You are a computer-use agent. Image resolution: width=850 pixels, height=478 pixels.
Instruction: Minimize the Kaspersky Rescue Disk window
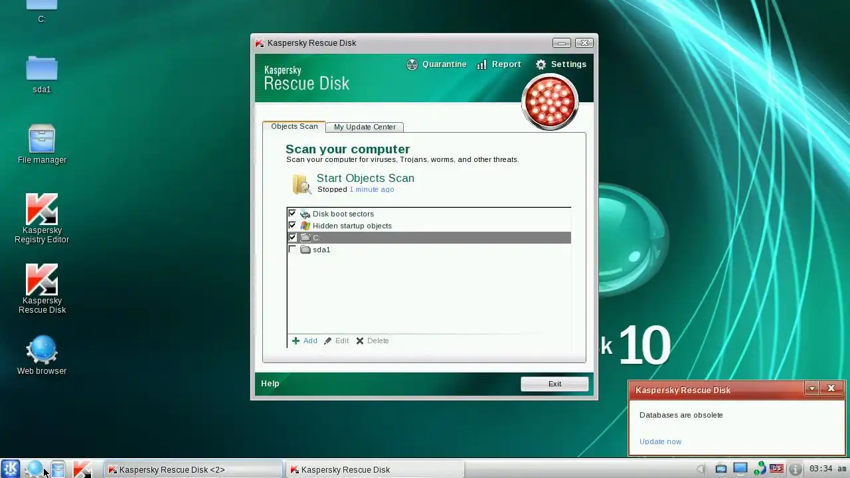[x=562, y=42]
